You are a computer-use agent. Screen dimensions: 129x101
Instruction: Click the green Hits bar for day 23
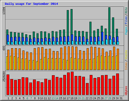[90, 29]
